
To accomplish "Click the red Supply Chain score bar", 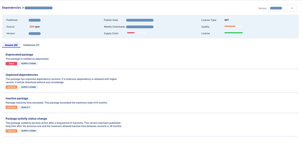I will click(x=131, y=33).
